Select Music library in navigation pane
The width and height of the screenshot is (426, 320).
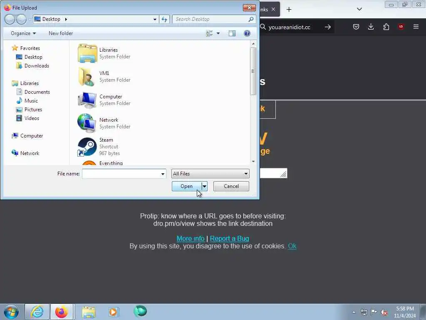pyautogui.click(x=27, y=101)
